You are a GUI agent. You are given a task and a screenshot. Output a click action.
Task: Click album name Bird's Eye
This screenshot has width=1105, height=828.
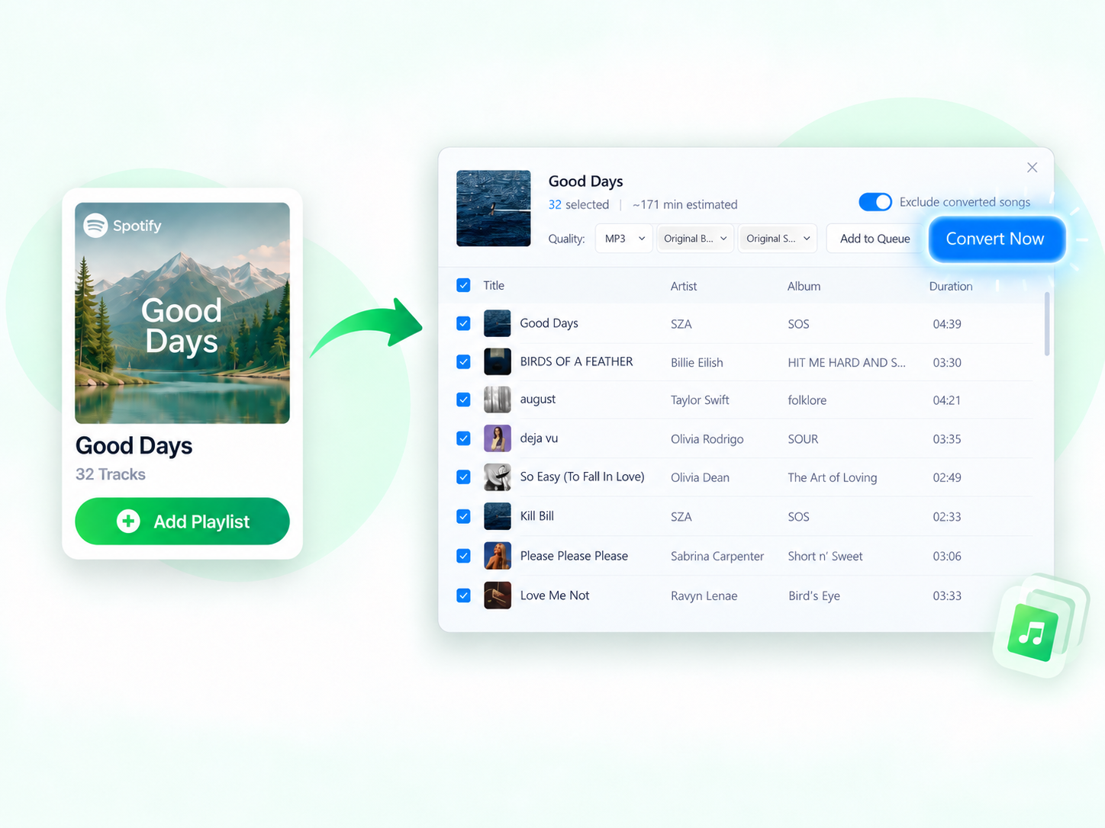pos(814,595)
